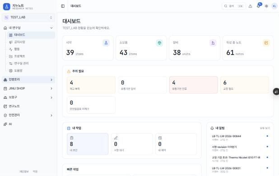Click the microscope icon on 장비 card
This screenshot has height=176, width=279.
tap(213, 43)
